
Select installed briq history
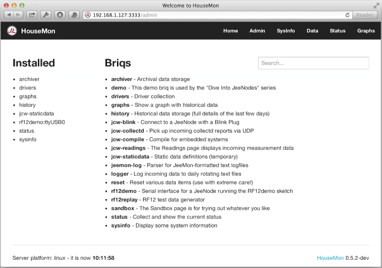(27, 105)
